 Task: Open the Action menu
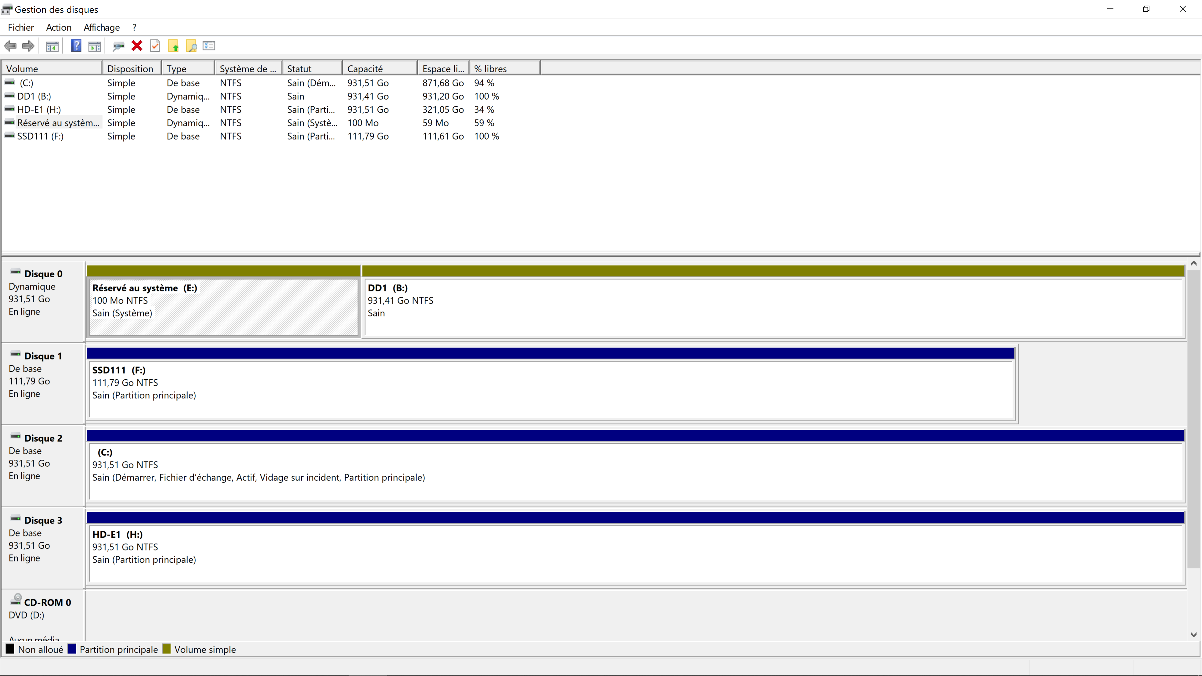(58, 28)
